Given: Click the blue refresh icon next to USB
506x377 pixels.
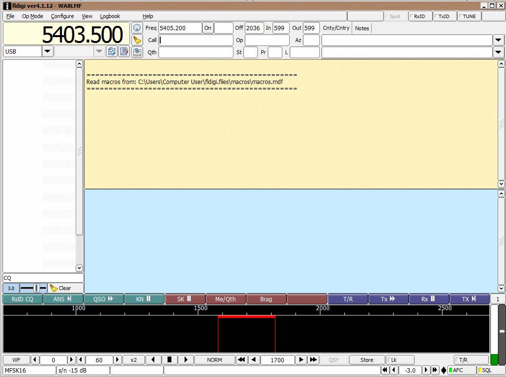Looking at the screenshot, I should tap(112, 52).
